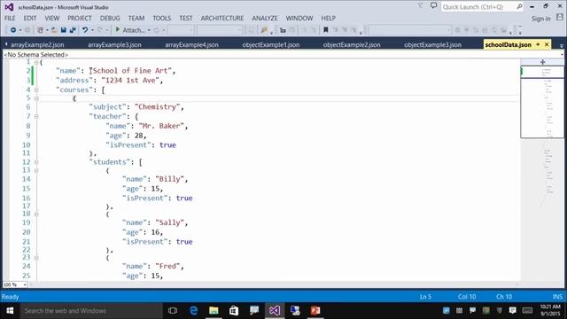Open the document tab overflow dropdown

point(561,46)
